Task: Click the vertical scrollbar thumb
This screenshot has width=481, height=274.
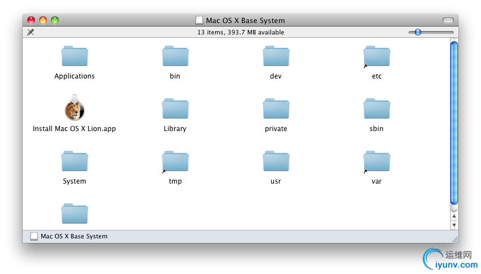Action: (454, 123)
